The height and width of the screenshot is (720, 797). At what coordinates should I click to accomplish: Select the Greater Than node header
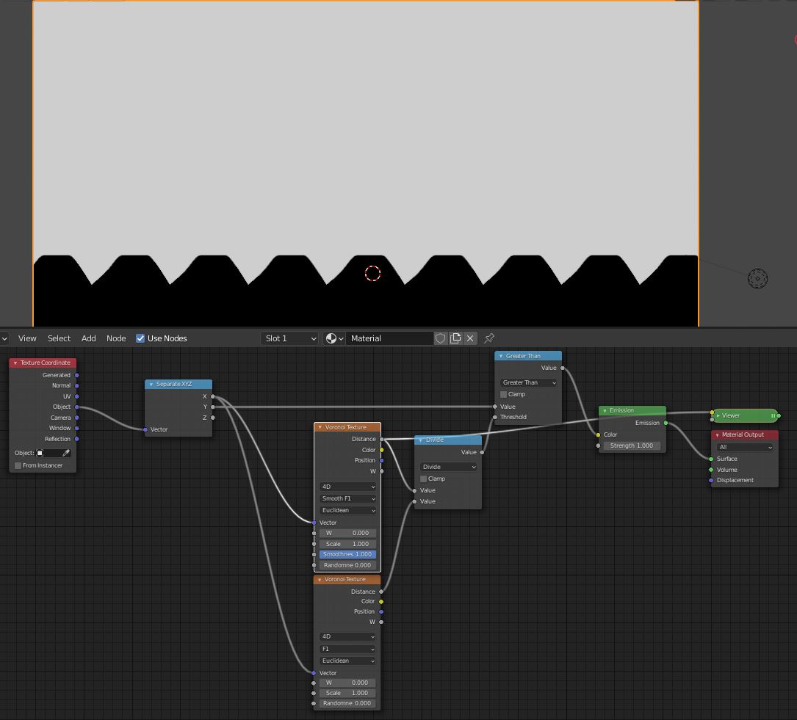[x=528, y=356]
